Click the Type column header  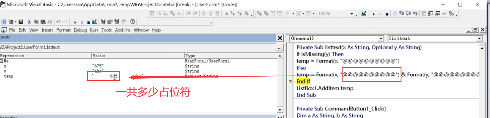coord(231,56)
